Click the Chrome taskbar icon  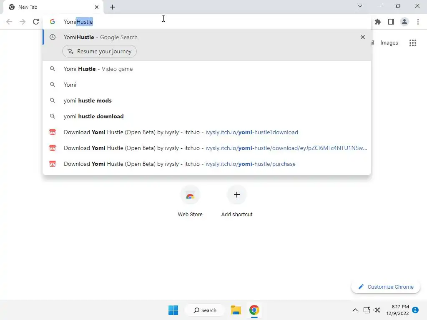click(254, 310)
